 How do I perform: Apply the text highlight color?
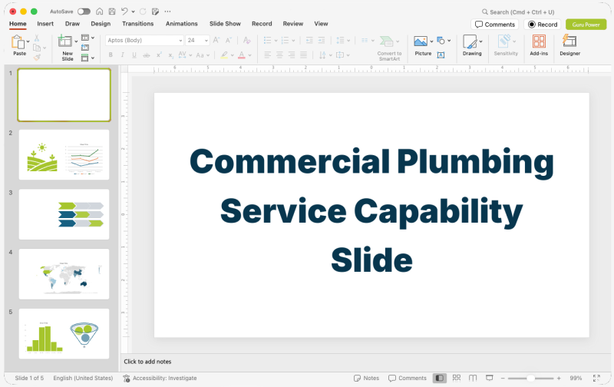[x=224, y=55]
